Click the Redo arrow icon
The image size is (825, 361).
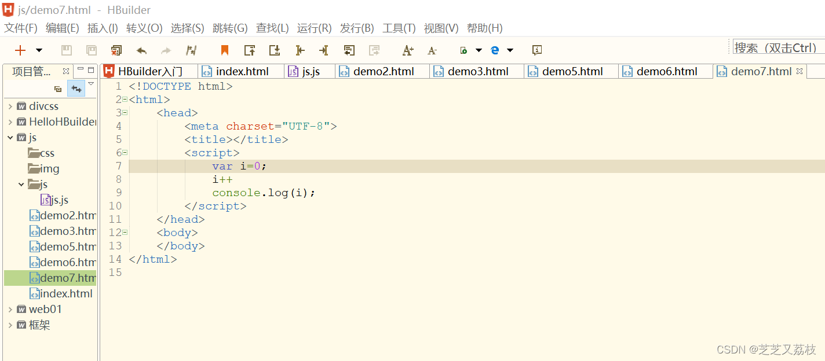pos(166,50)
